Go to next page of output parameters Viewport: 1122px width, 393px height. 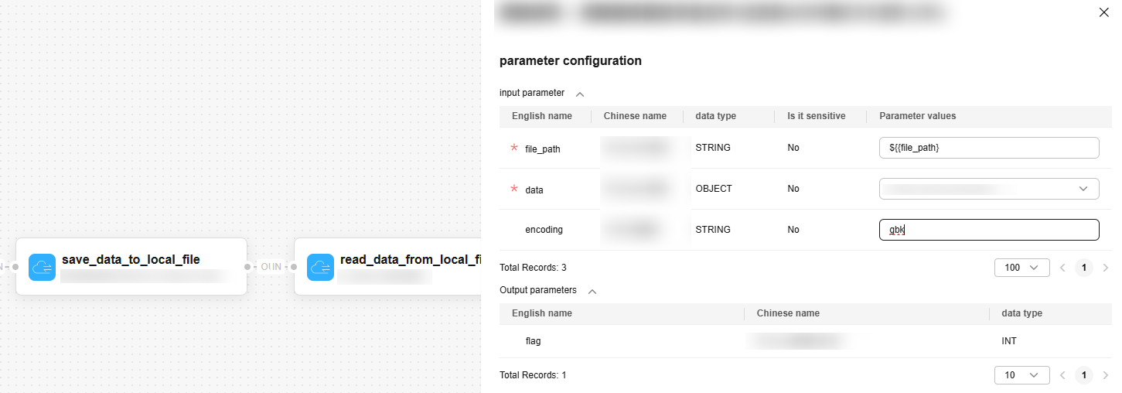coord(1105,375)
